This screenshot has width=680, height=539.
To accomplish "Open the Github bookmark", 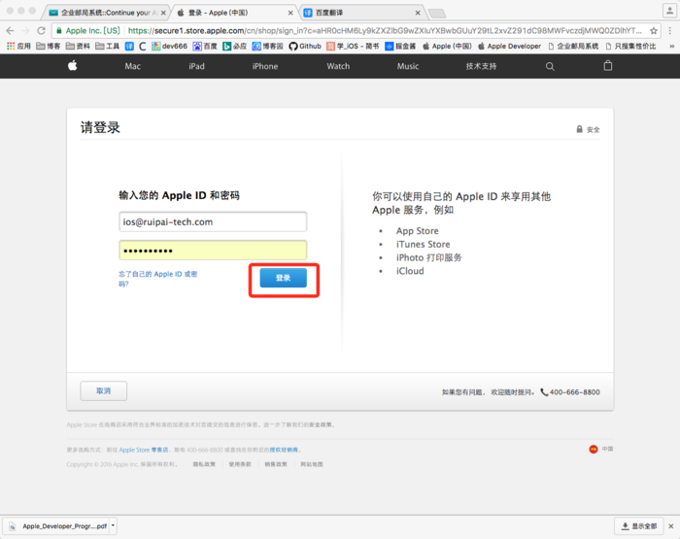I will [305, 46].
